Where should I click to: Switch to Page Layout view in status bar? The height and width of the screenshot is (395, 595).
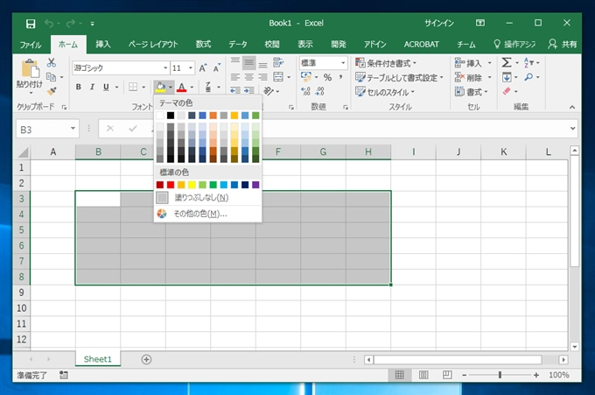tap(423, 375)
